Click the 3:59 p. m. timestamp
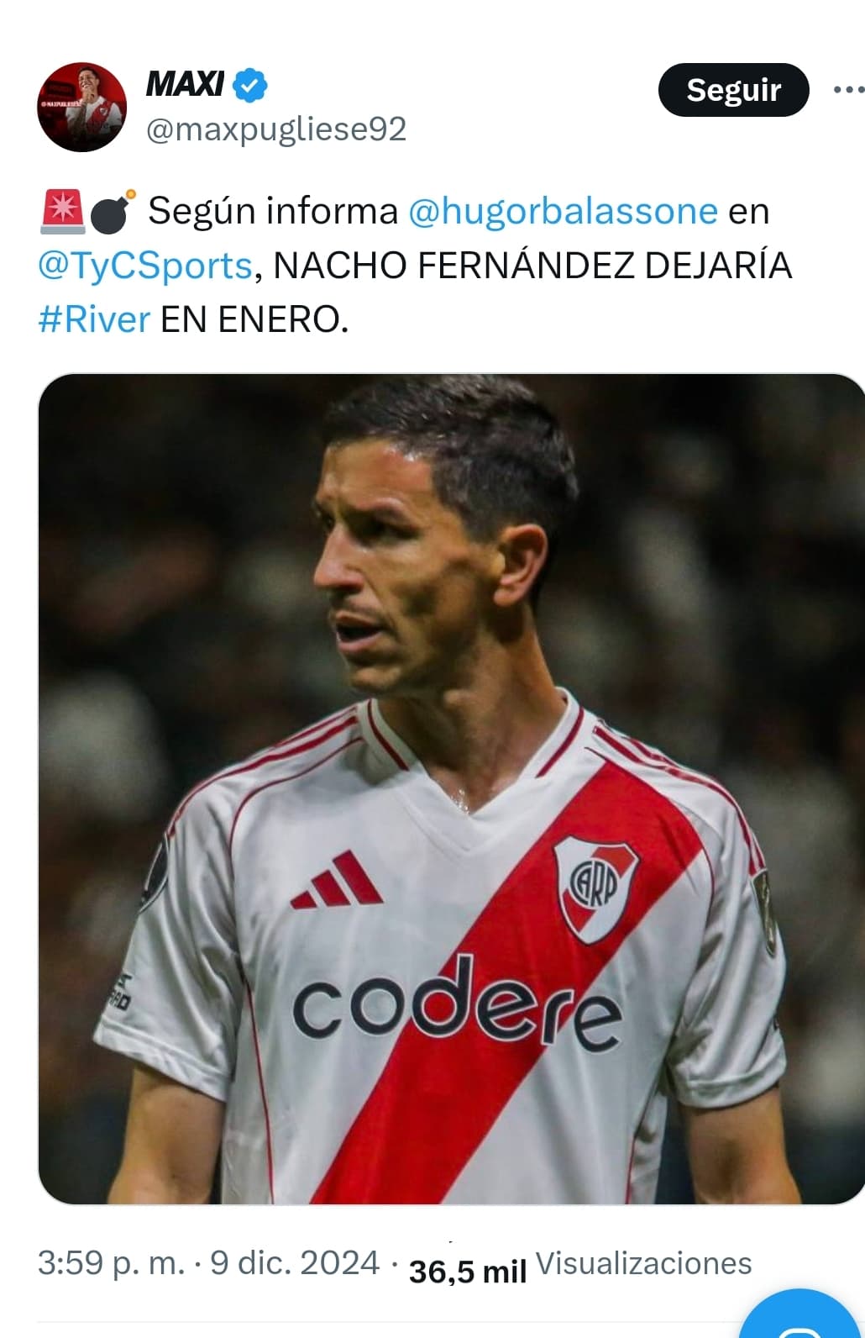 (x=111, y=1263)
